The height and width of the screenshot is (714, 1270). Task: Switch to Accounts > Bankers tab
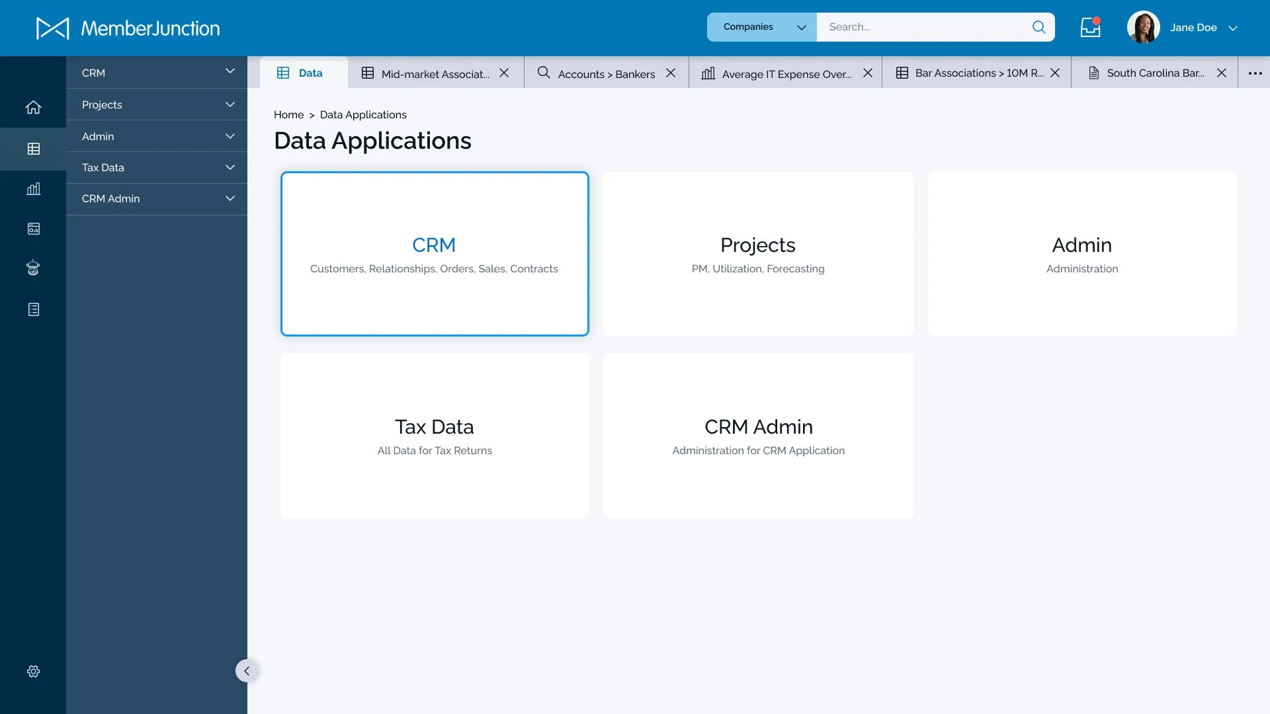[x=605, y=73]
